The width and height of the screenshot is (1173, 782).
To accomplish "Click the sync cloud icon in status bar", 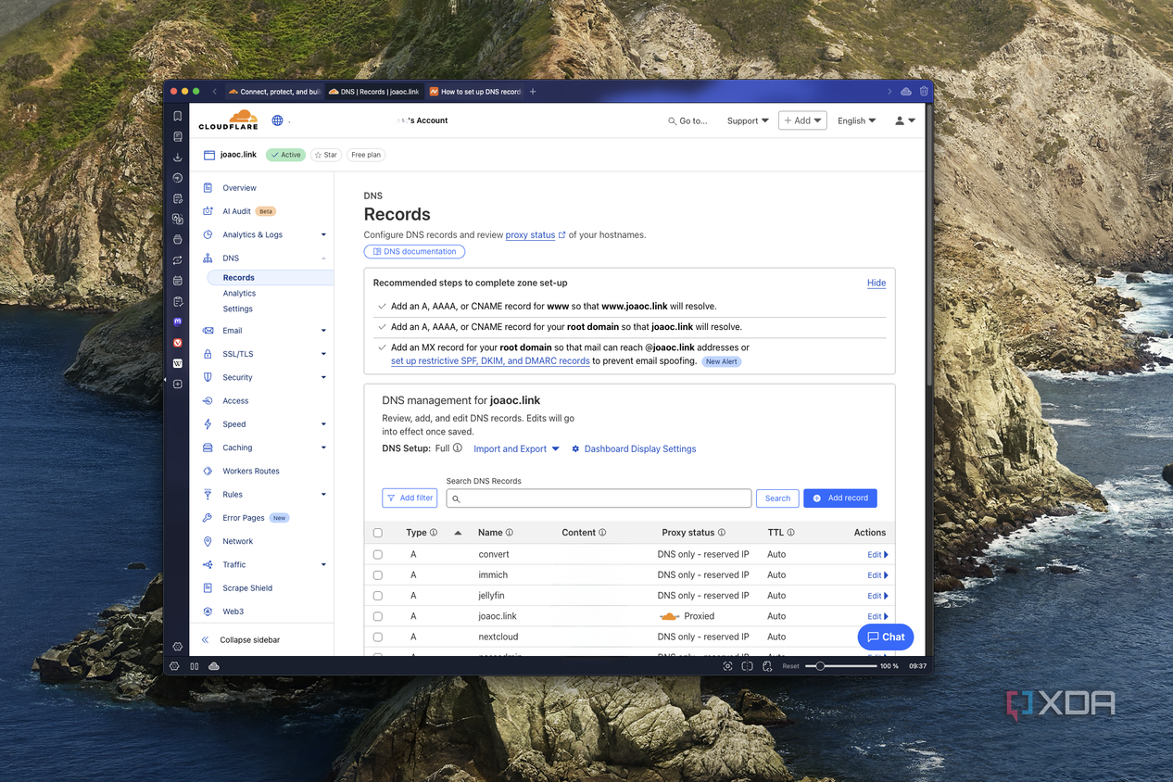I will pyautogui.click(x=214, y=666).
